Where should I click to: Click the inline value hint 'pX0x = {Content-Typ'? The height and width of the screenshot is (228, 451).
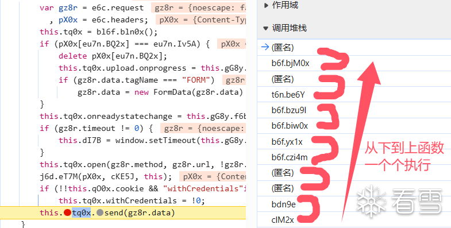pos(201,20)
